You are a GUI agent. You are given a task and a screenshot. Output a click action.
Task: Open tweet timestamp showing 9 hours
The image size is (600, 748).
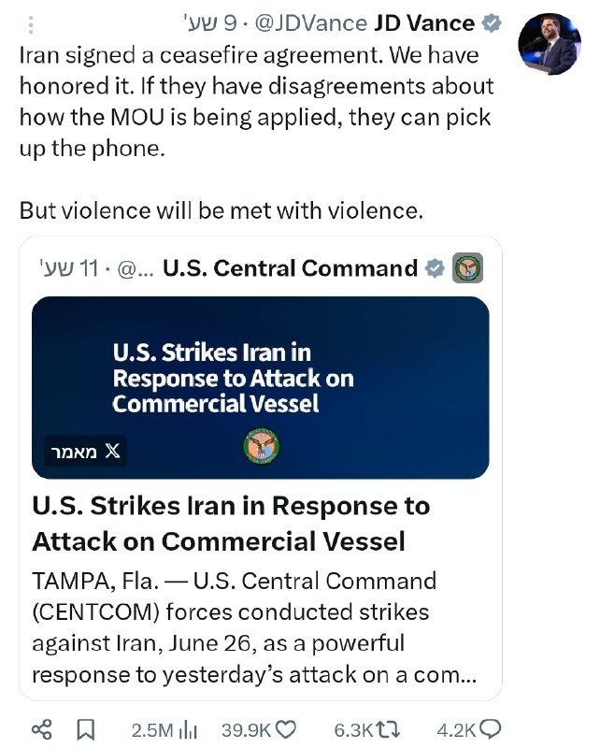210,22
